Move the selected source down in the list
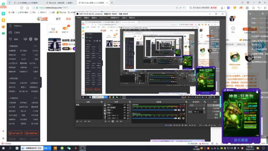This screenshot has width=268, height=151. [121, 121]
